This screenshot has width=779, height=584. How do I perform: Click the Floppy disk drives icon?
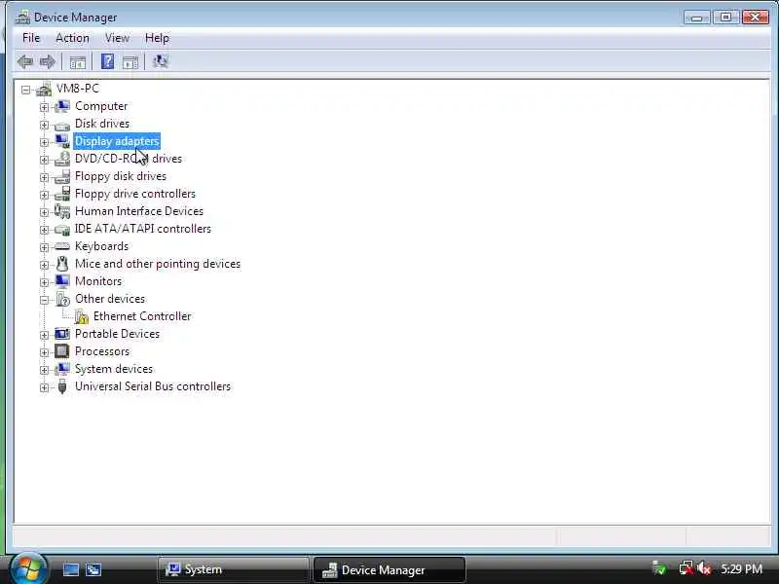(x=62, y=176)
